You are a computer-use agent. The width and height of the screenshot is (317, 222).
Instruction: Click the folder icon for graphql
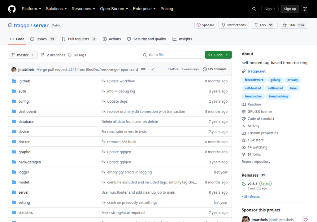click(14, 152)
